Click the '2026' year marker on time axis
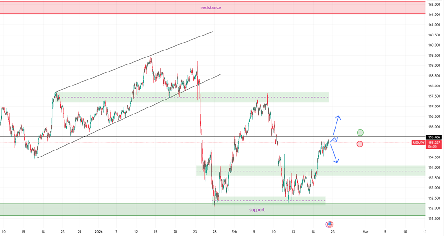 pyautogui.click(x=98, y=231)
